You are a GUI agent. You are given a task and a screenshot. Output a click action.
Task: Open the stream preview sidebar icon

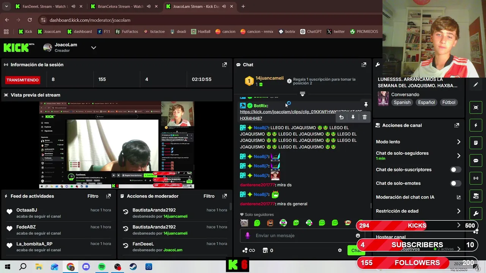point(476,107)
